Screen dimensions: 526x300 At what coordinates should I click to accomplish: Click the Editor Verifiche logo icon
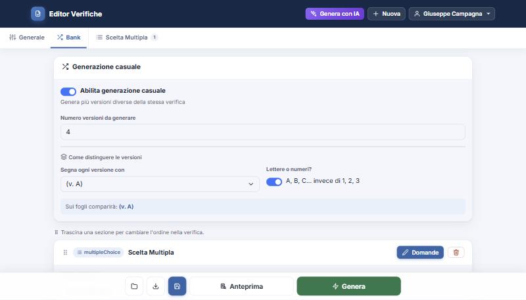point(38,14)
